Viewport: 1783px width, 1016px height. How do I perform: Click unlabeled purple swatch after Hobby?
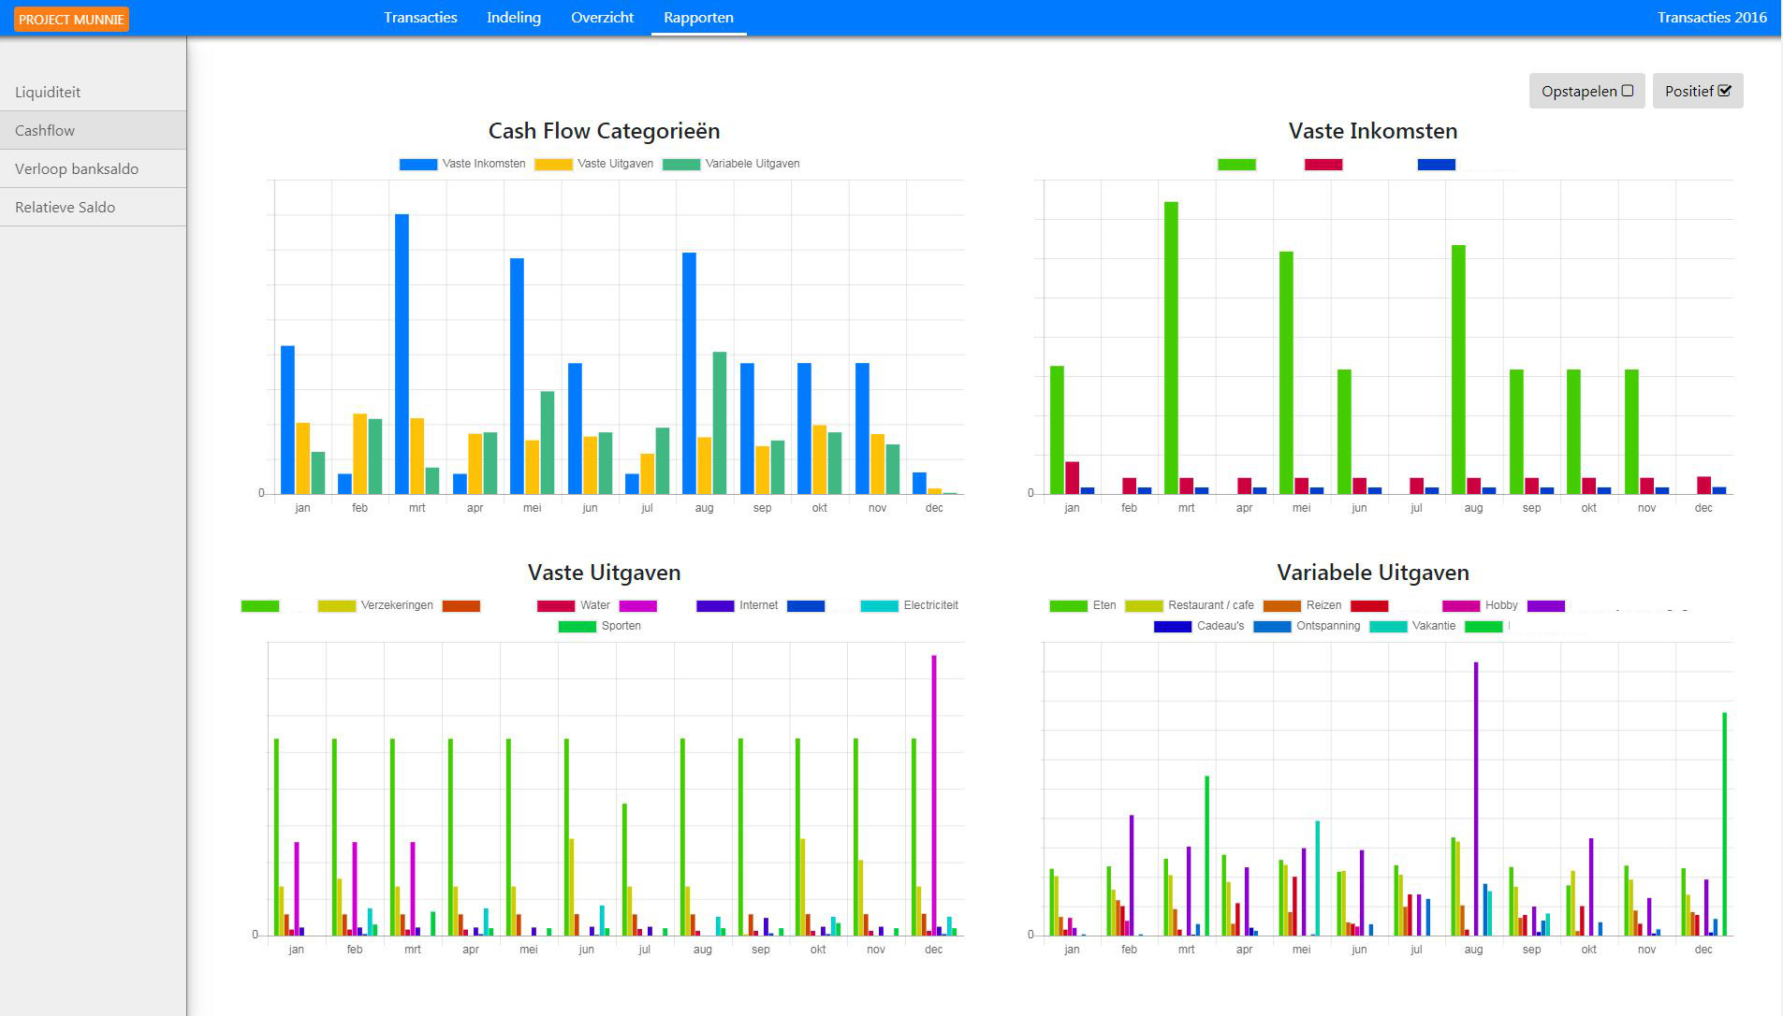(x=1546, y=606)
